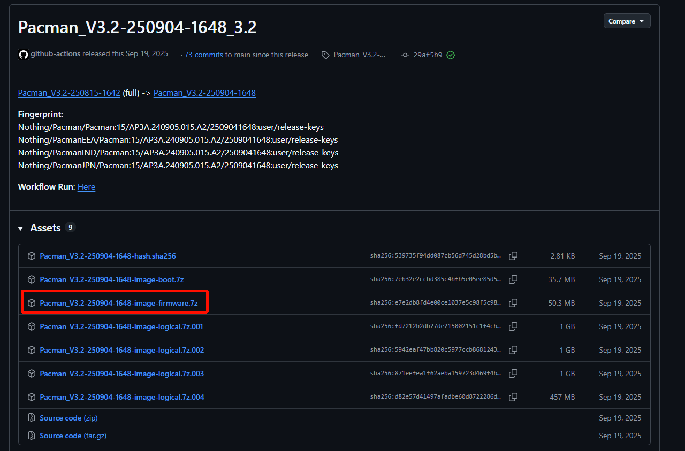Click the package icon beside image-logical.7z.001
Screen dimensions: 685x451
(32, 326)
